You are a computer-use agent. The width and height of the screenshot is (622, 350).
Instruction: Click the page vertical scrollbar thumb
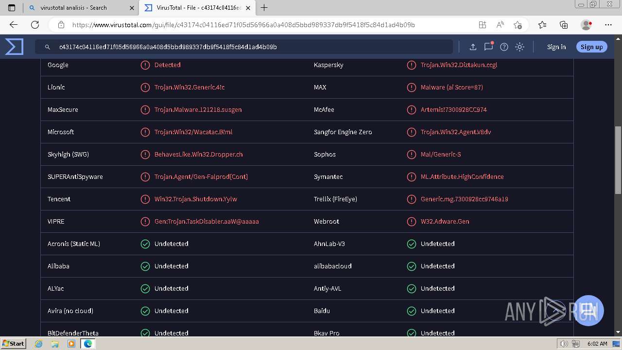click(x=618, y=160)
